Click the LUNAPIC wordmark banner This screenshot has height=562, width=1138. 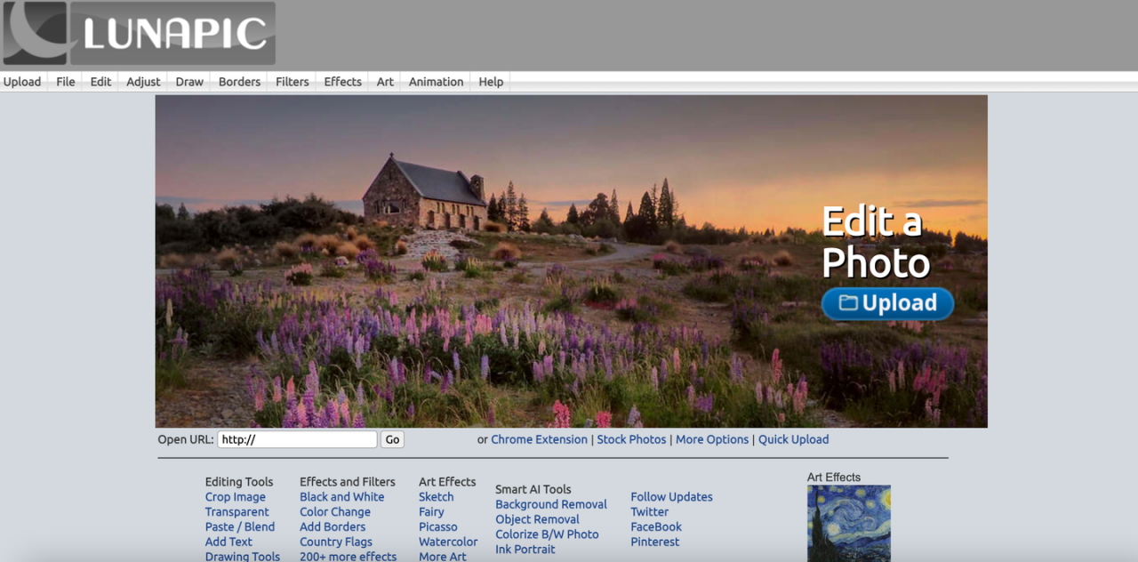(173, 33)
